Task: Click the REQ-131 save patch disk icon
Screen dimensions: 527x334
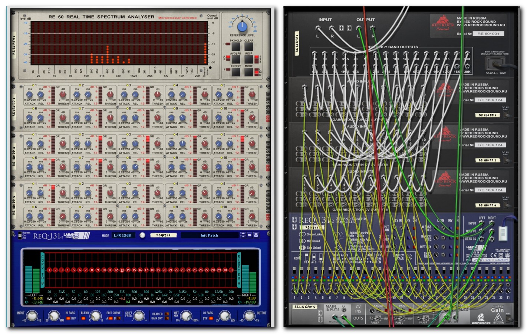Action: click(x=256, y=235)
